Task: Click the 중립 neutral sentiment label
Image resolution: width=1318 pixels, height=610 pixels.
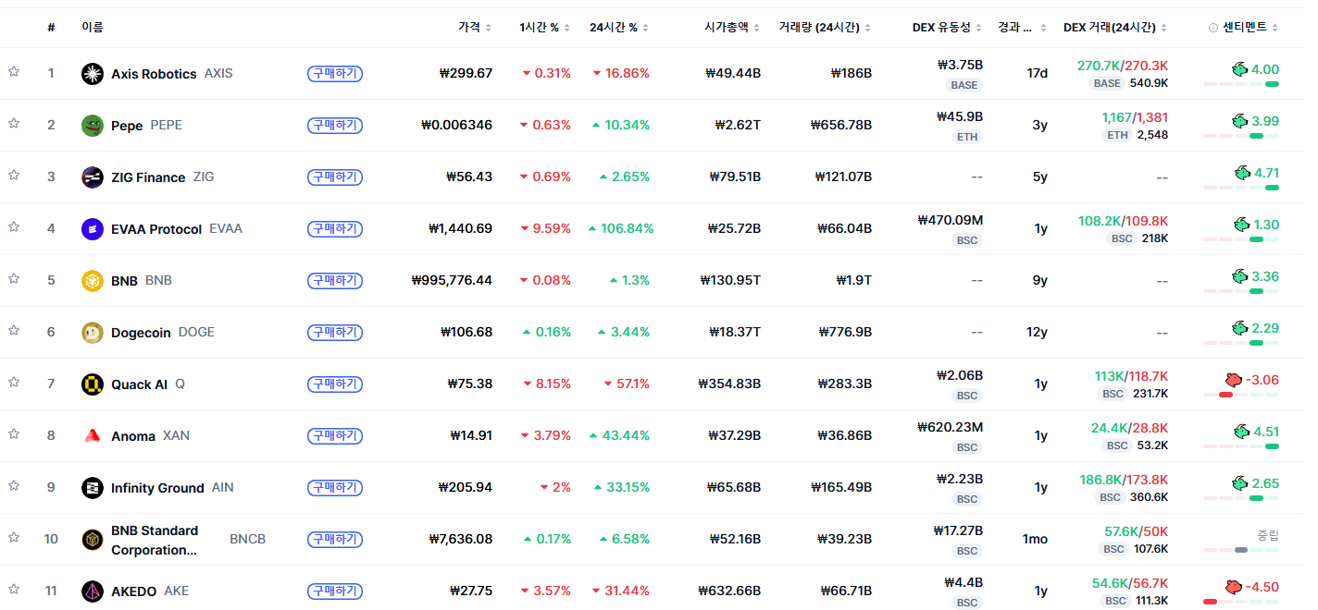Action: tap(1268, 534)
